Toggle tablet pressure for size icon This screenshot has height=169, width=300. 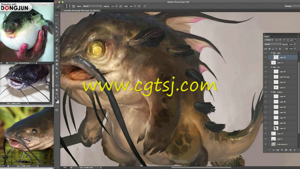click(145, 6)
